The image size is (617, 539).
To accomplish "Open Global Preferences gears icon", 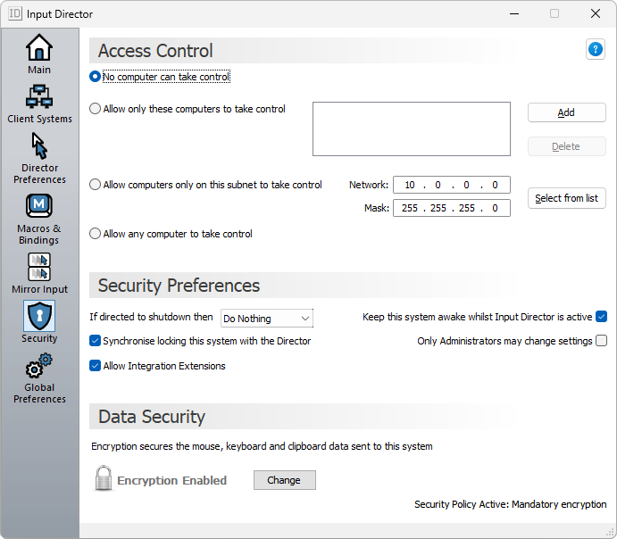I will (x=39, y=367).
